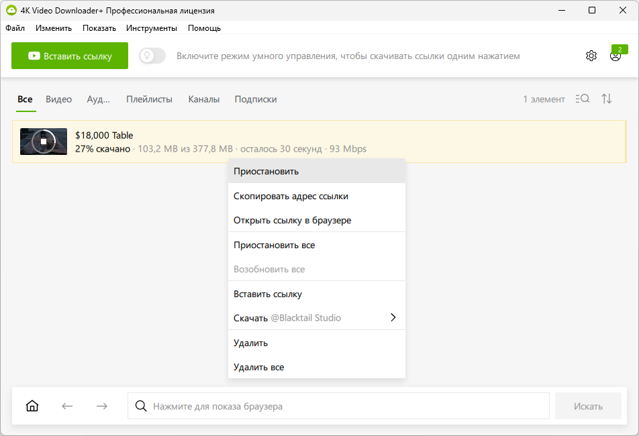Go to the browser home icon
This screenshot has width=639, height=436.
pos(32,406)
